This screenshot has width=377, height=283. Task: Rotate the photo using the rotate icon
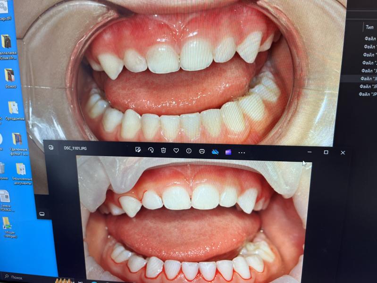pos(151,150)
